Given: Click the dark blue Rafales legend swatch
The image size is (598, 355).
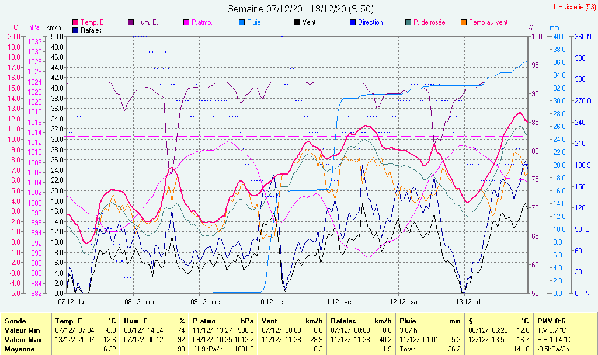Looking at the screenshot, I should pos(75,30).
